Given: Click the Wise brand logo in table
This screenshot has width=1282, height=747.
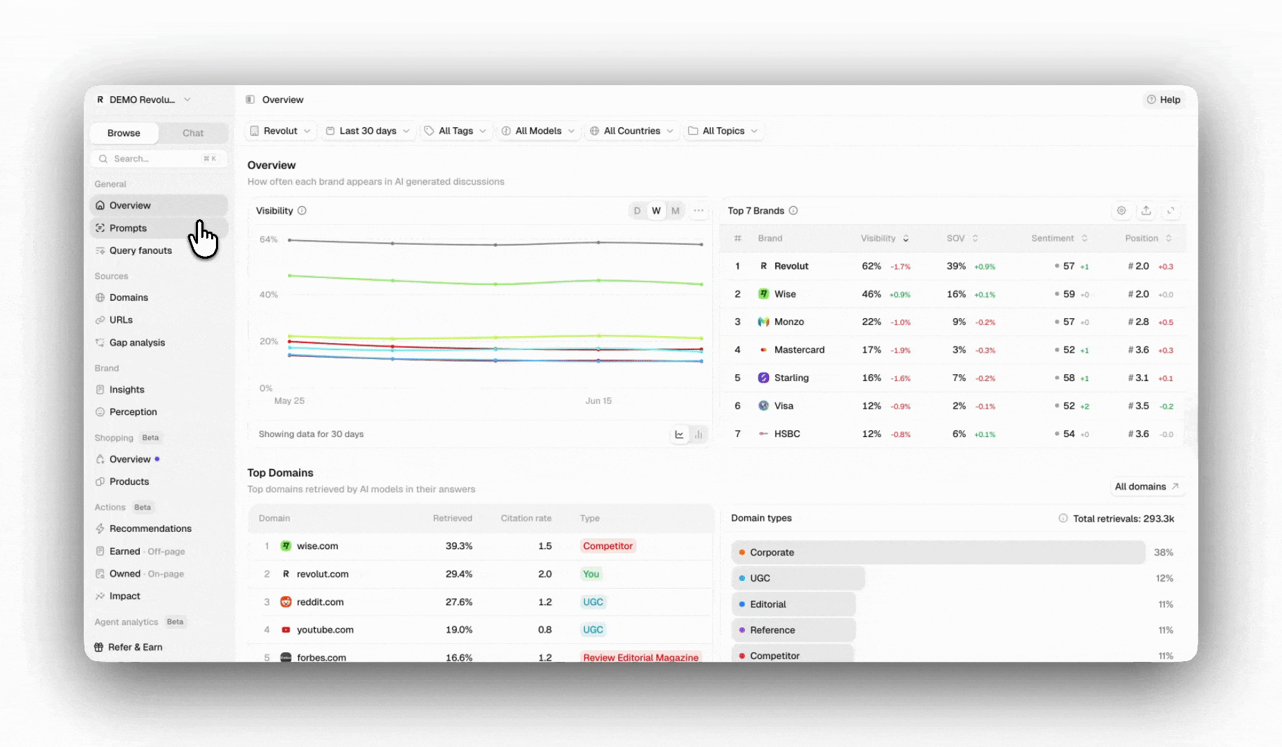Looking at the screenshot, I should (x=764, y=294).
